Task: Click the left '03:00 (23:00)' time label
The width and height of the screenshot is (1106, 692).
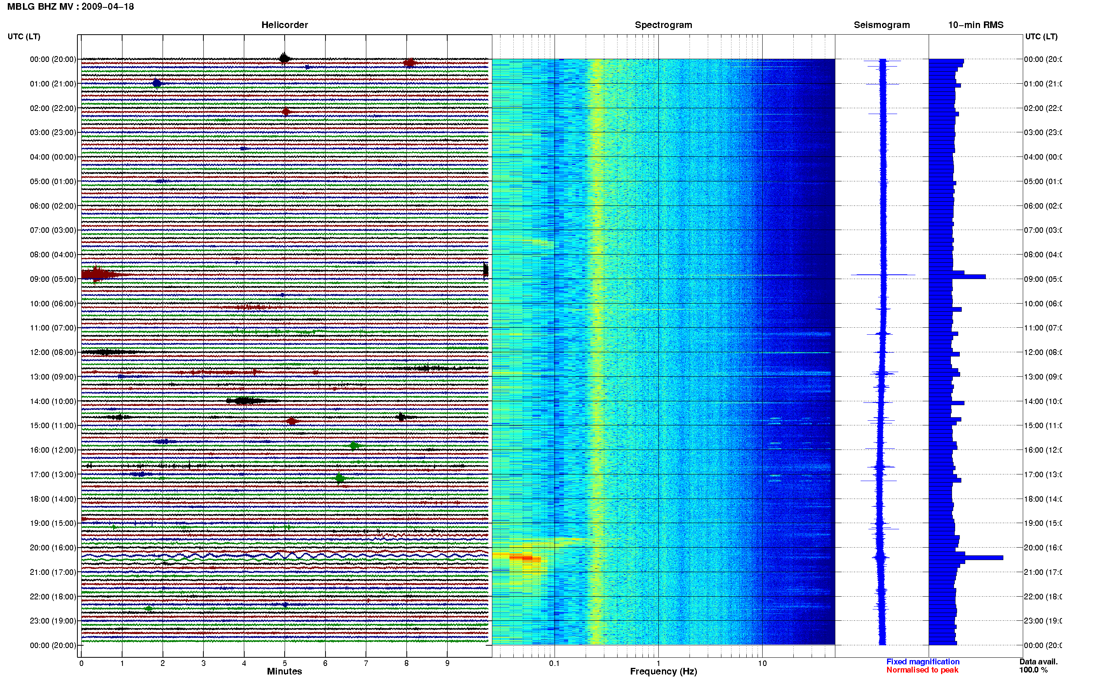Action: (x=53, y=132)
